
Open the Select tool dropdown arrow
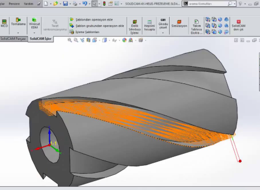coord(99,4)
